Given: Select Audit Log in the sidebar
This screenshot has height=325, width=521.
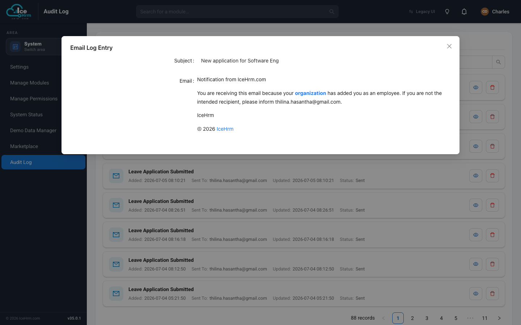Looking at the screenshot, I should (43, 162).
